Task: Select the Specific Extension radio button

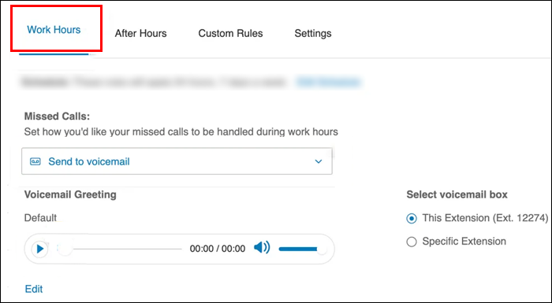Action: pyautogui.click(x=412, y=242)
